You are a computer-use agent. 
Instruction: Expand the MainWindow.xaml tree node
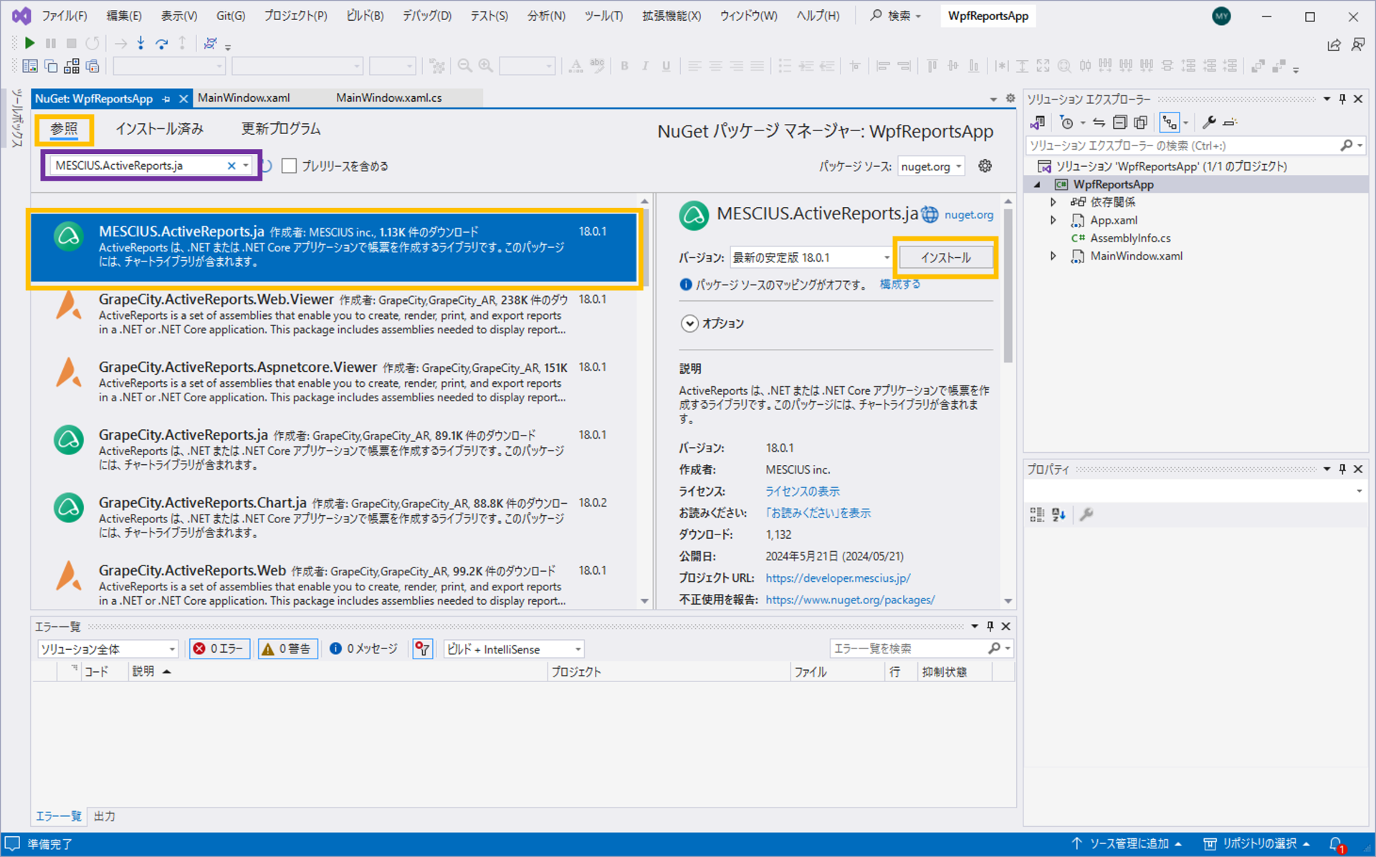tap(1053, 257)
